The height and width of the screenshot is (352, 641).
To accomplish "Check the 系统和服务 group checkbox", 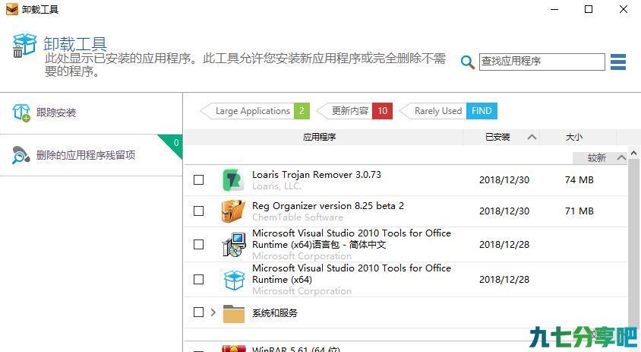I will click(x=199, y=312).
